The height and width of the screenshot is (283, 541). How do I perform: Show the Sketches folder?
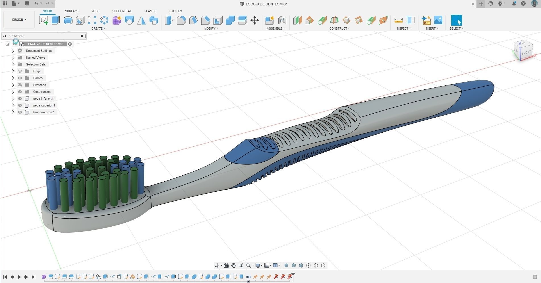(x=20, y=85)
